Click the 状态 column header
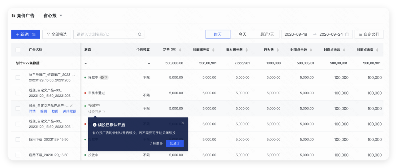 coord(88,50)
